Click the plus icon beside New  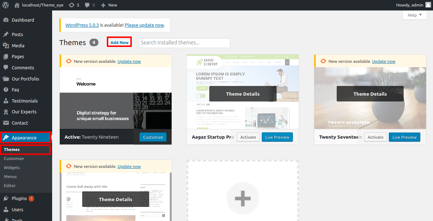103,5
